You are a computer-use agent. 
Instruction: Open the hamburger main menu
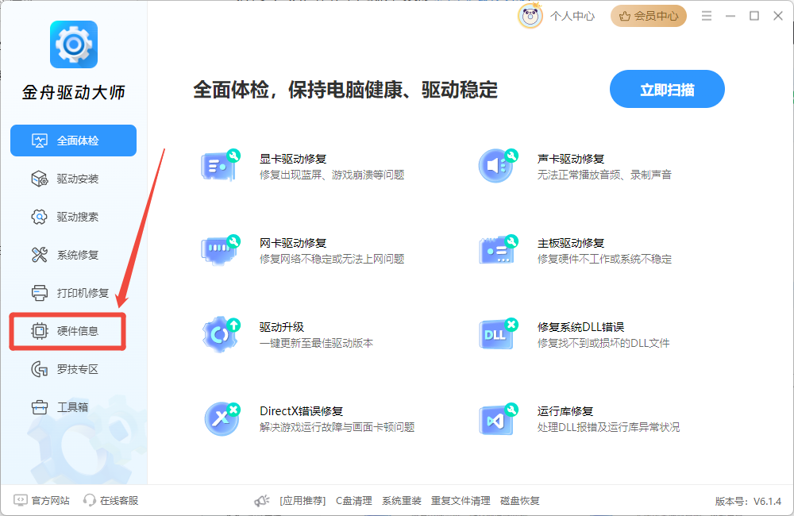pos(707,16)
